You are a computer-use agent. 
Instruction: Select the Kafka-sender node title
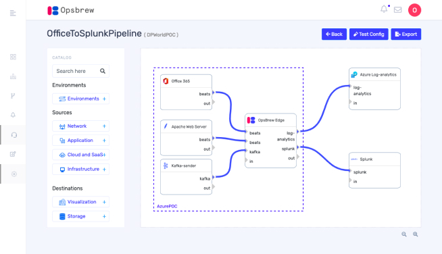184,166
